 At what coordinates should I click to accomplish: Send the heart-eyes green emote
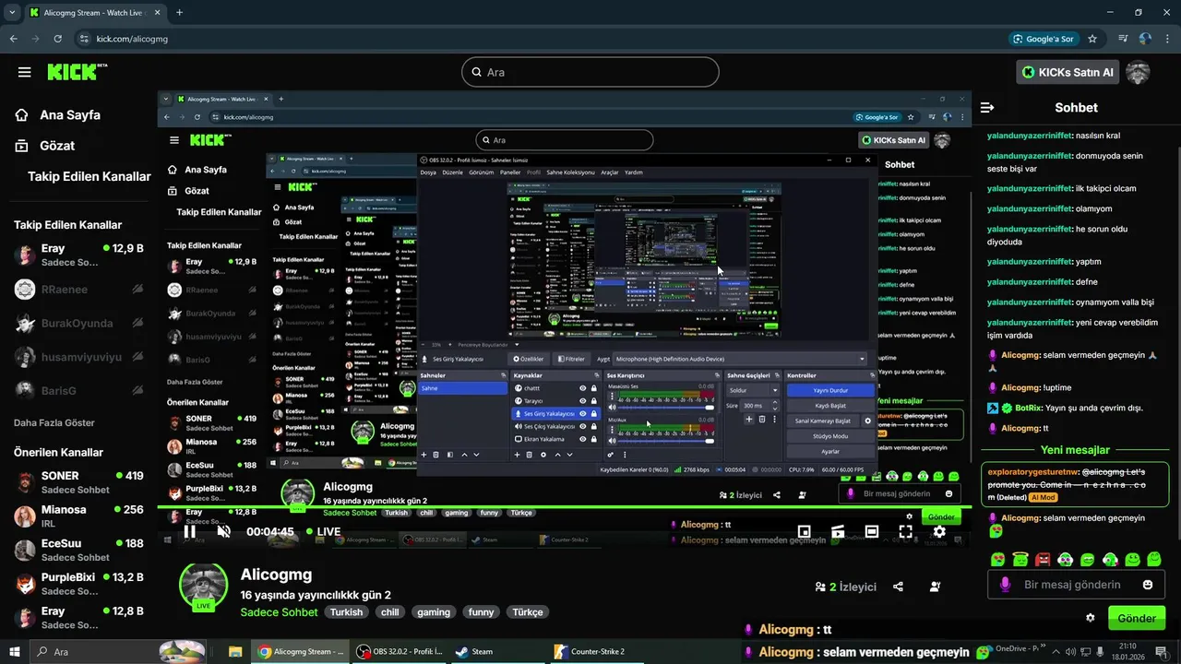tap(997, 559)
